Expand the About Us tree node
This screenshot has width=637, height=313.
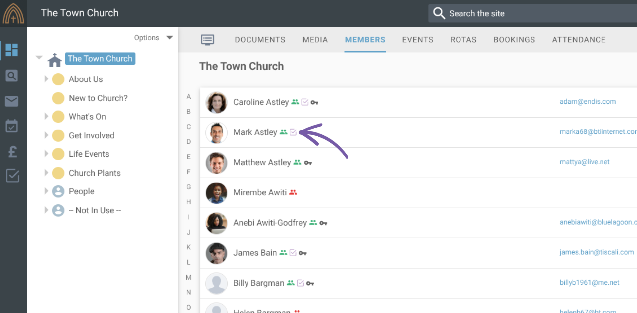(46, 79)
